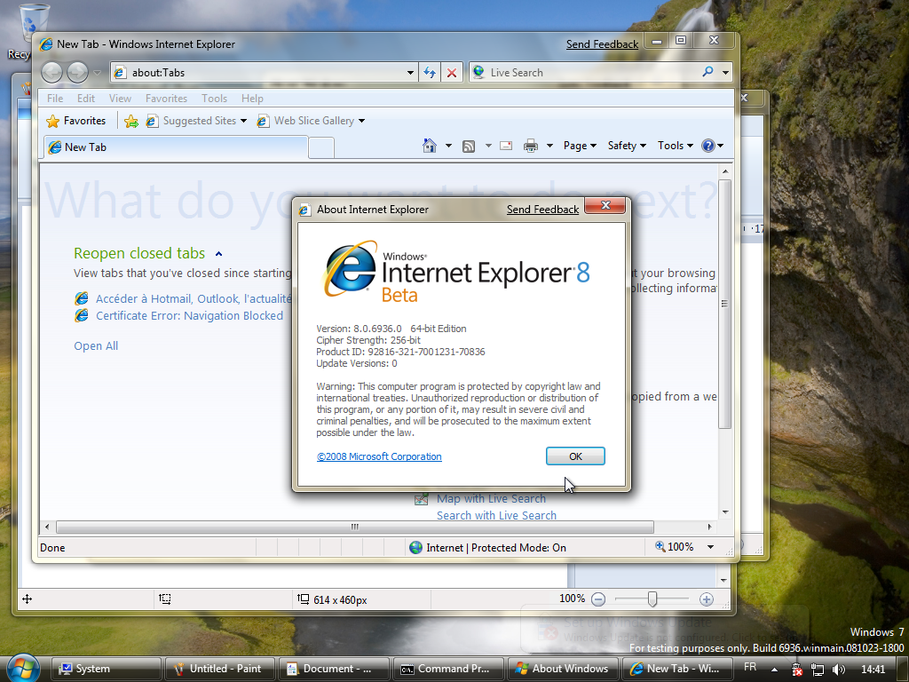
Task: Open the address bar dropdown arrow
Action: [x=410, y=73]
